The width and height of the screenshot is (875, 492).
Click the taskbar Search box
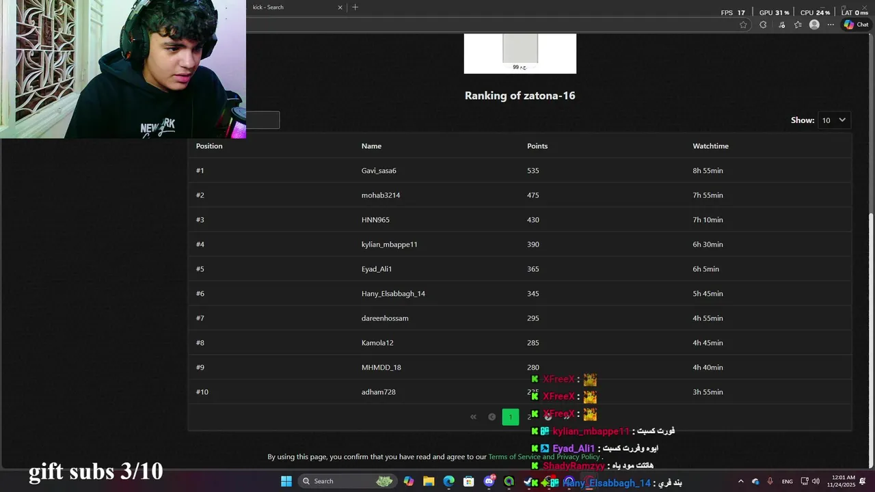point(348,481)
